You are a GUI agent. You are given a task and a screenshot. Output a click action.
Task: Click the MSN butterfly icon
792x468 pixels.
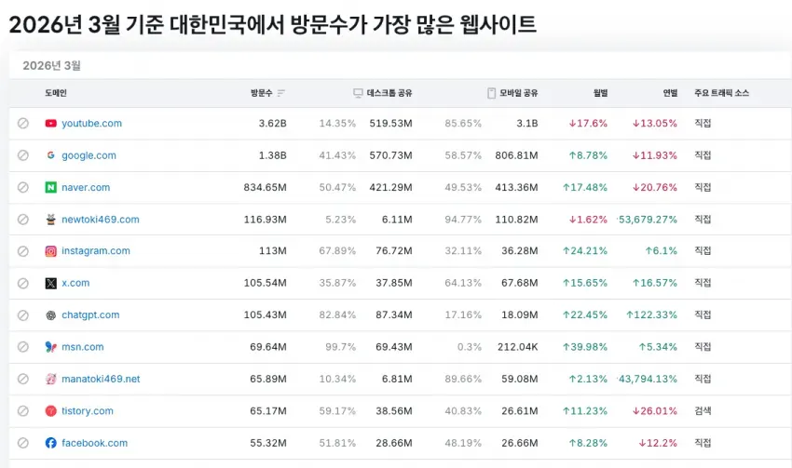click(x=50, y=347)
